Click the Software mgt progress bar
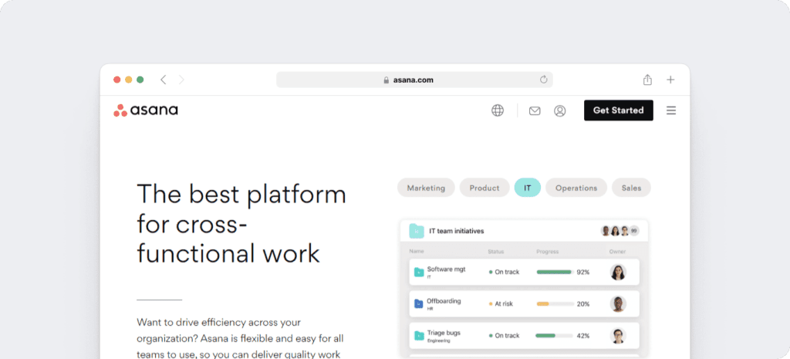 555,273
